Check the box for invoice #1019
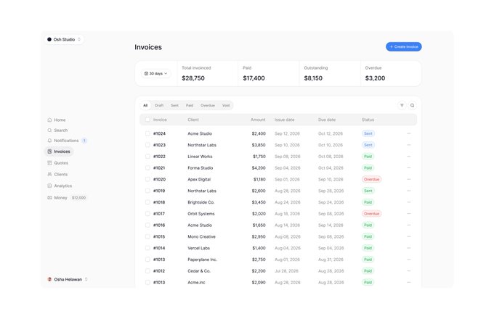The height and width of the screenshot is (319, 494). click(x=147, y=191)
